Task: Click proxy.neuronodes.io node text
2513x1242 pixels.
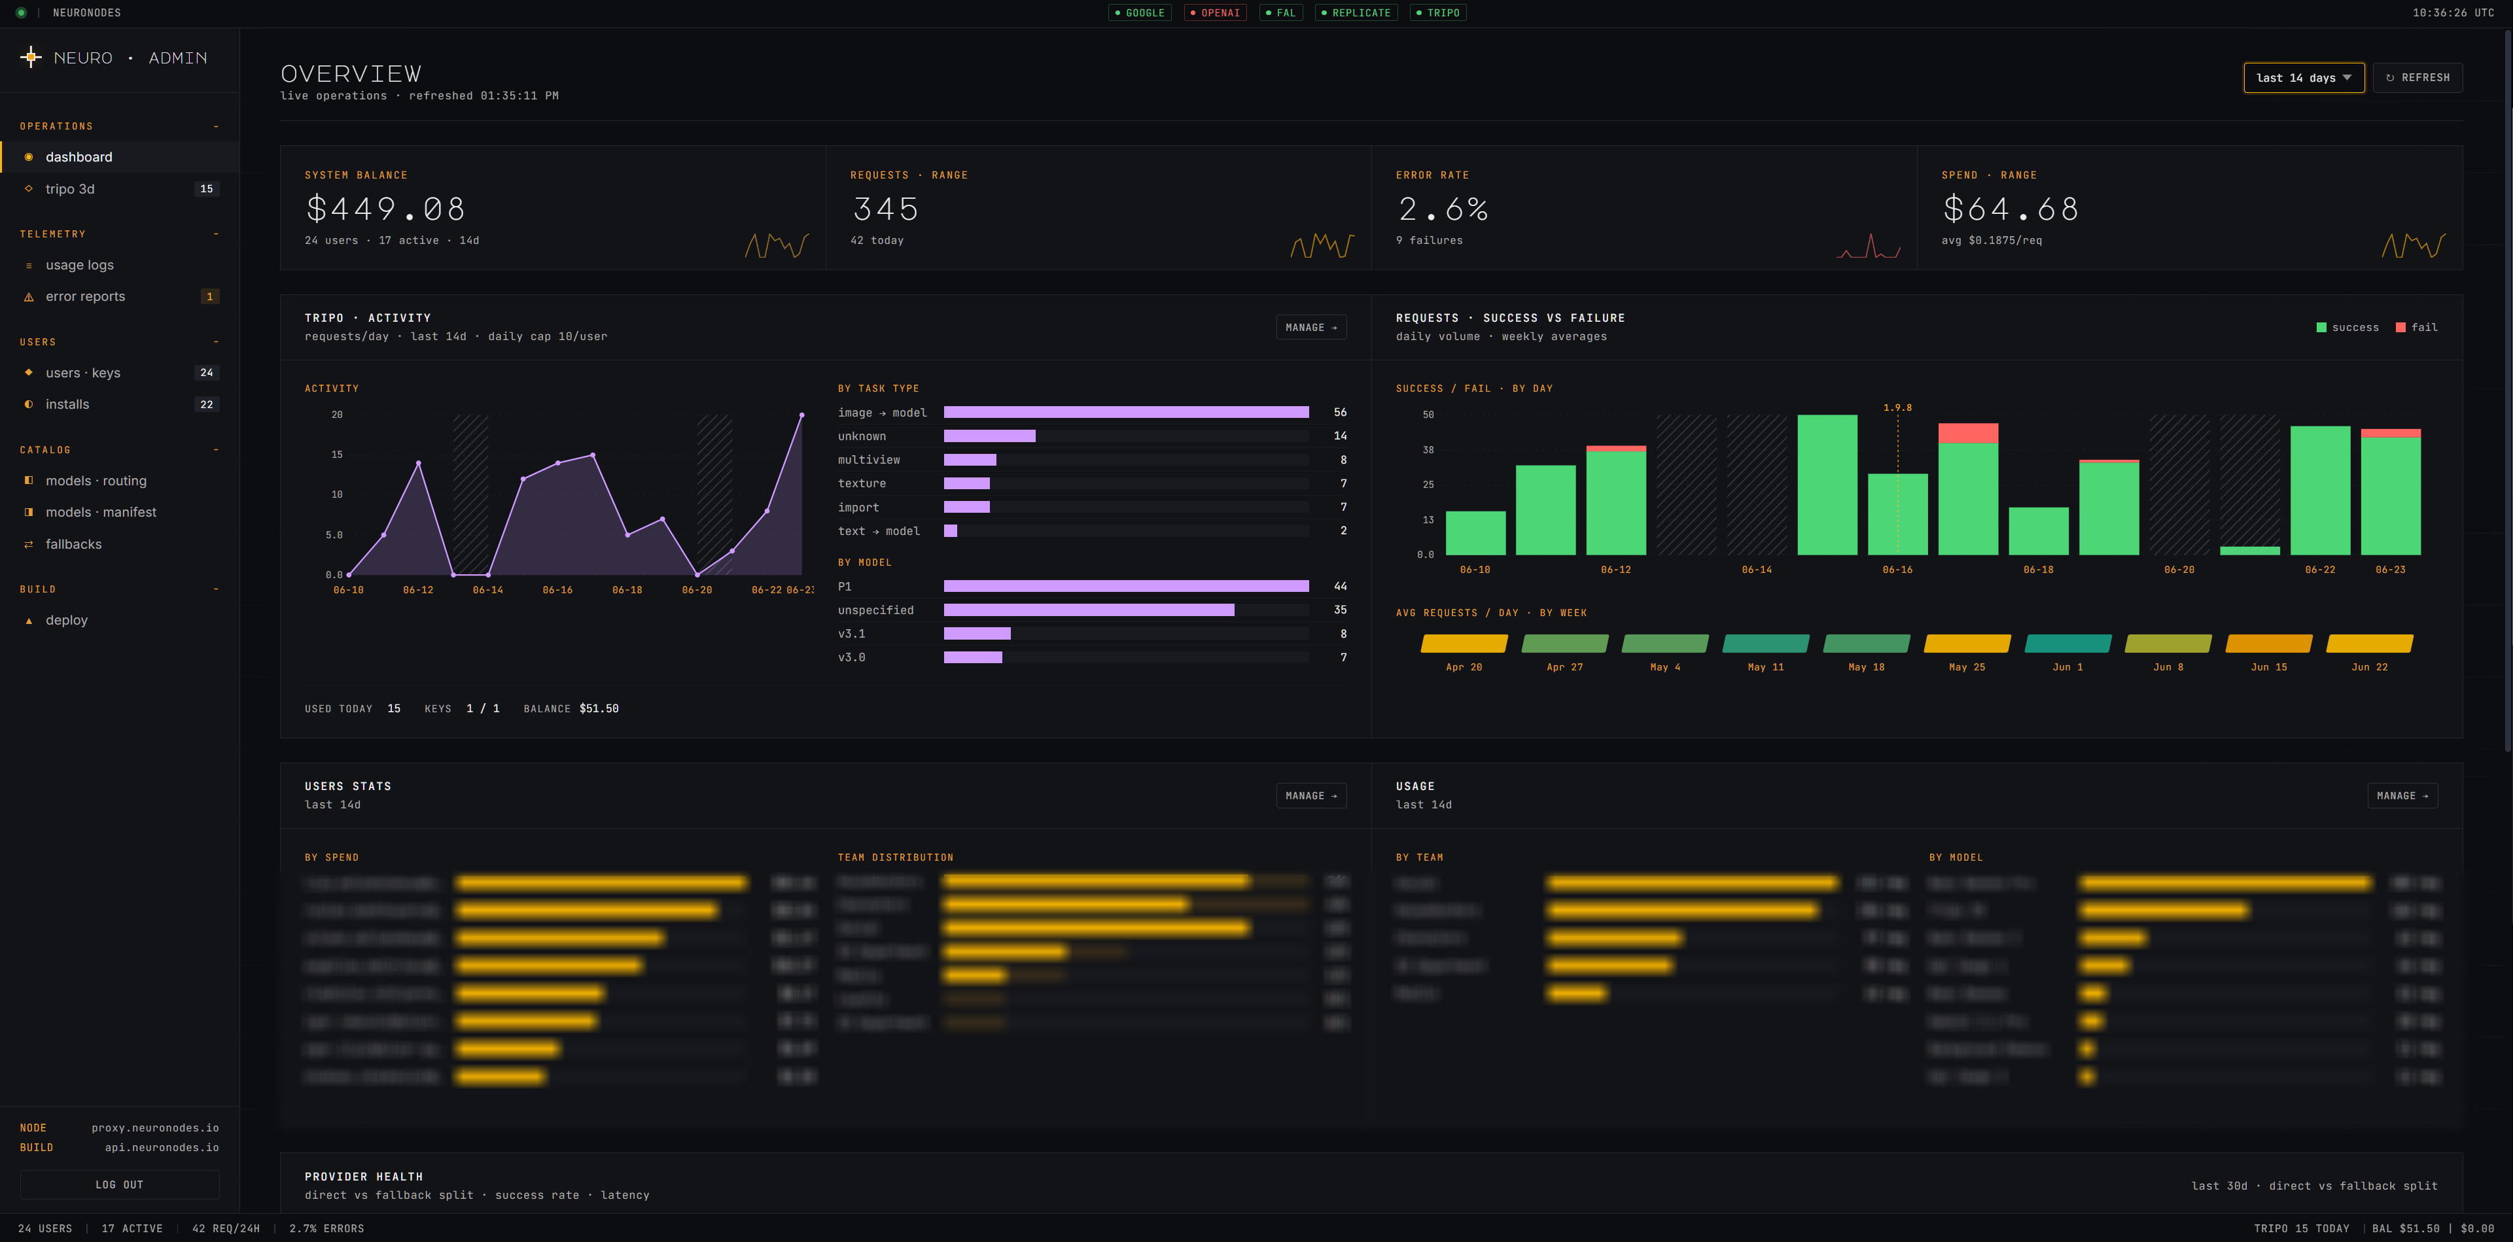Action: pos(155,1128)
